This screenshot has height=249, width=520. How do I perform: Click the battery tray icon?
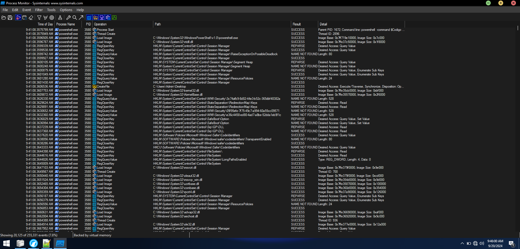click(469, 243)
